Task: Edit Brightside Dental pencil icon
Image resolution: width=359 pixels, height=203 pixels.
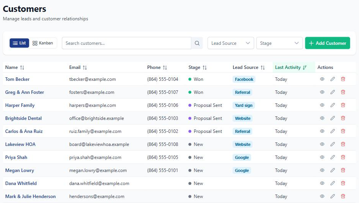Action: [x=333, y=118]
